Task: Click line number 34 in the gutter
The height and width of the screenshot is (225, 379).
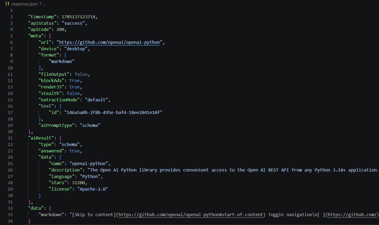Action: coord(10,221)
